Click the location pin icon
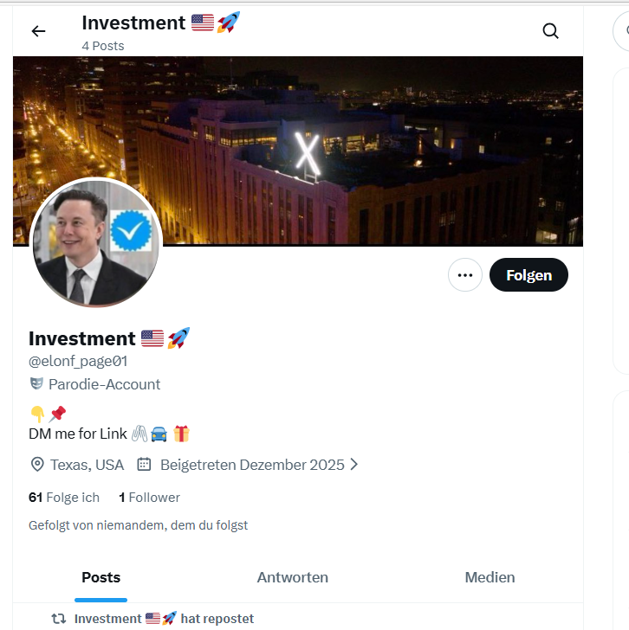The image size is (629, 630). (37, 465)
